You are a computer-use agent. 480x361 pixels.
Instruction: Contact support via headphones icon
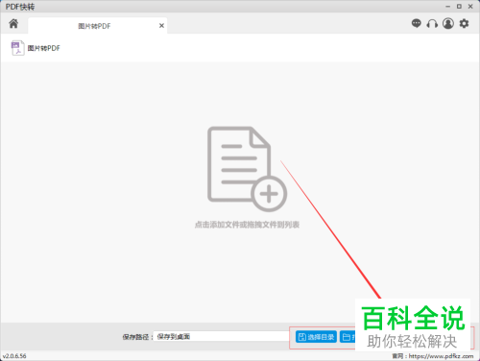pyautogui.click(x=432, y=23)
